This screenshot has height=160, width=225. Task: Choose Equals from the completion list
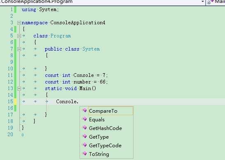click(x=97, y=120)
